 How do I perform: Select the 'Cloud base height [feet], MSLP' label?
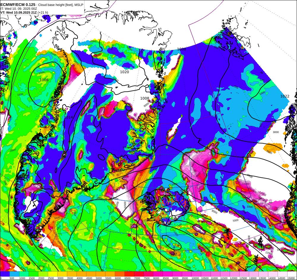(61, 5)
